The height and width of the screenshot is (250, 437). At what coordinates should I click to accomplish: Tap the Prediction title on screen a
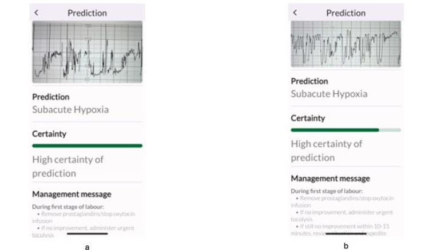tap(87, 13)
